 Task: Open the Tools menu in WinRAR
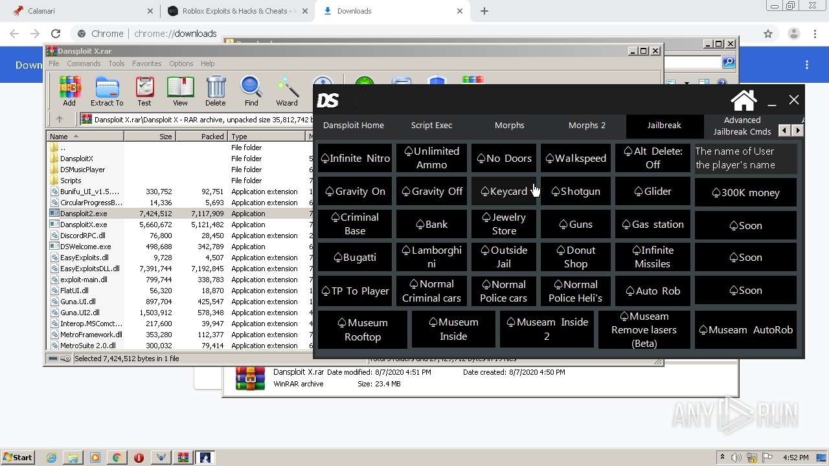pos(117,63)
